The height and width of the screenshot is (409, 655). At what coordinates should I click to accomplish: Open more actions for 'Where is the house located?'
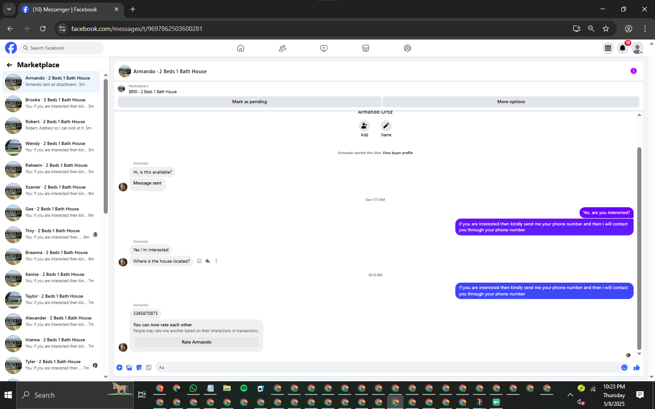(x=216, y=261)
